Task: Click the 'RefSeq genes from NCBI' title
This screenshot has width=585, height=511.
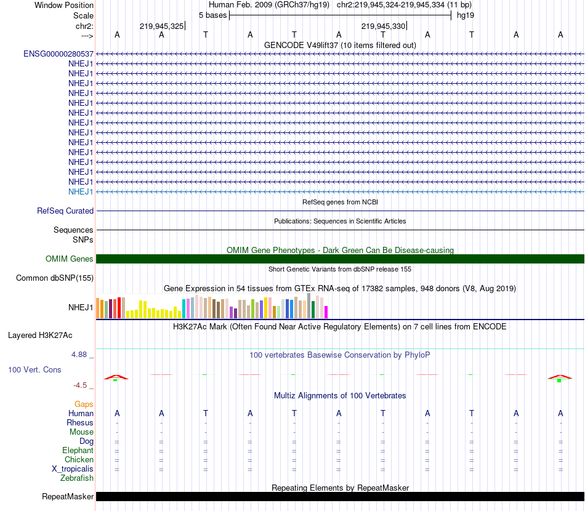Action: pos(340,202)
